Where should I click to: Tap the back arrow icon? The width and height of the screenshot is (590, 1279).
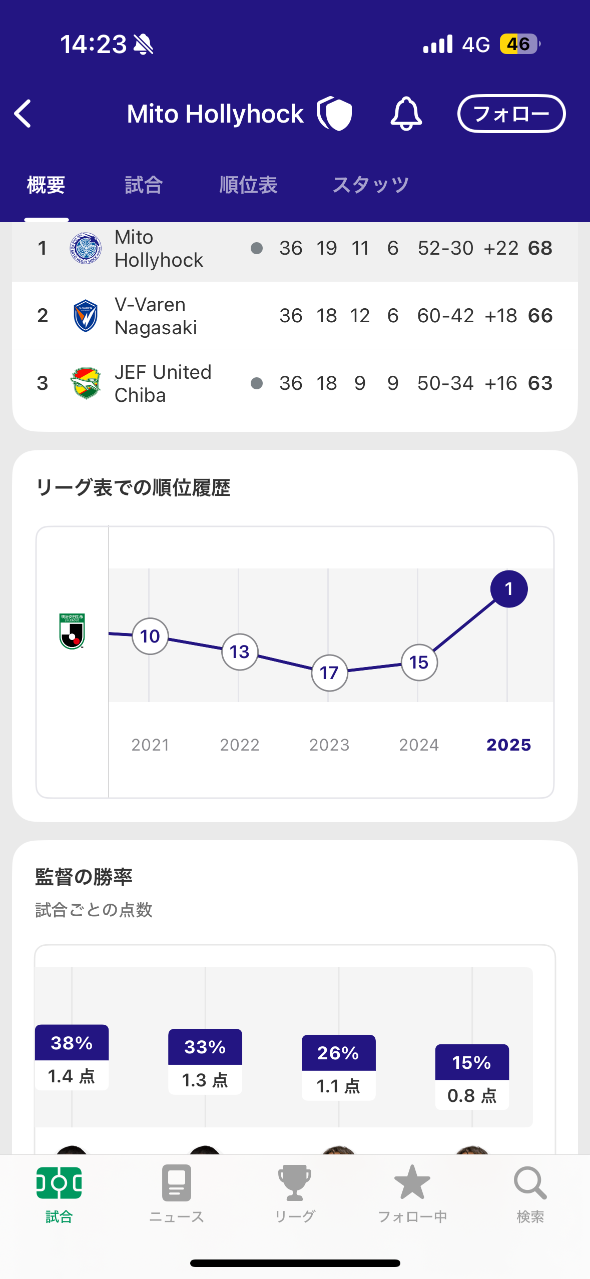point(23,114)
